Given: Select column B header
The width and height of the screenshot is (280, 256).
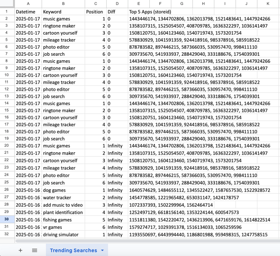Looking at the screenshot, I should (63, 4).
